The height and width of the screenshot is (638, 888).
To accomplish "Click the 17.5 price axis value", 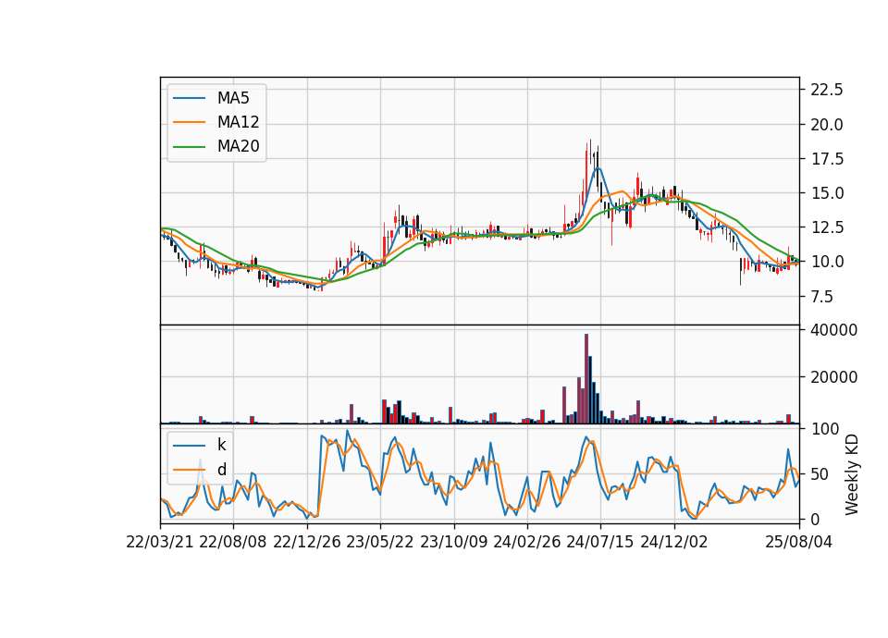I will click(x=827, y=159).
